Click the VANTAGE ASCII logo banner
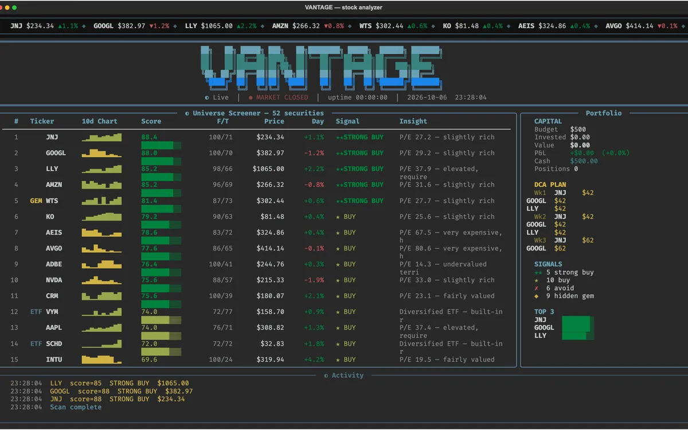Screen dimensions: 688x430 tap(321, 68)
